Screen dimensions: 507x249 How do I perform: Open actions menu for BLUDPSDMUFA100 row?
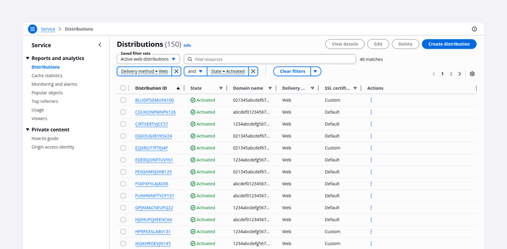(x=371, y=100)
